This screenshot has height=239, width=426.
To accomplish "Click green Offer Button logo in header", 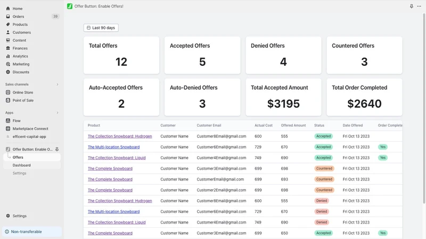I will (70, 6).
